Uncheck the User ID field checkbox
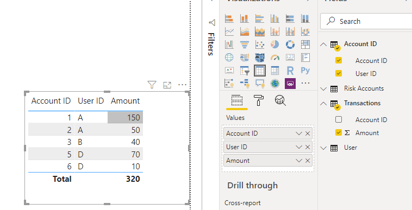The image size is (412, 210). (339, 73)
